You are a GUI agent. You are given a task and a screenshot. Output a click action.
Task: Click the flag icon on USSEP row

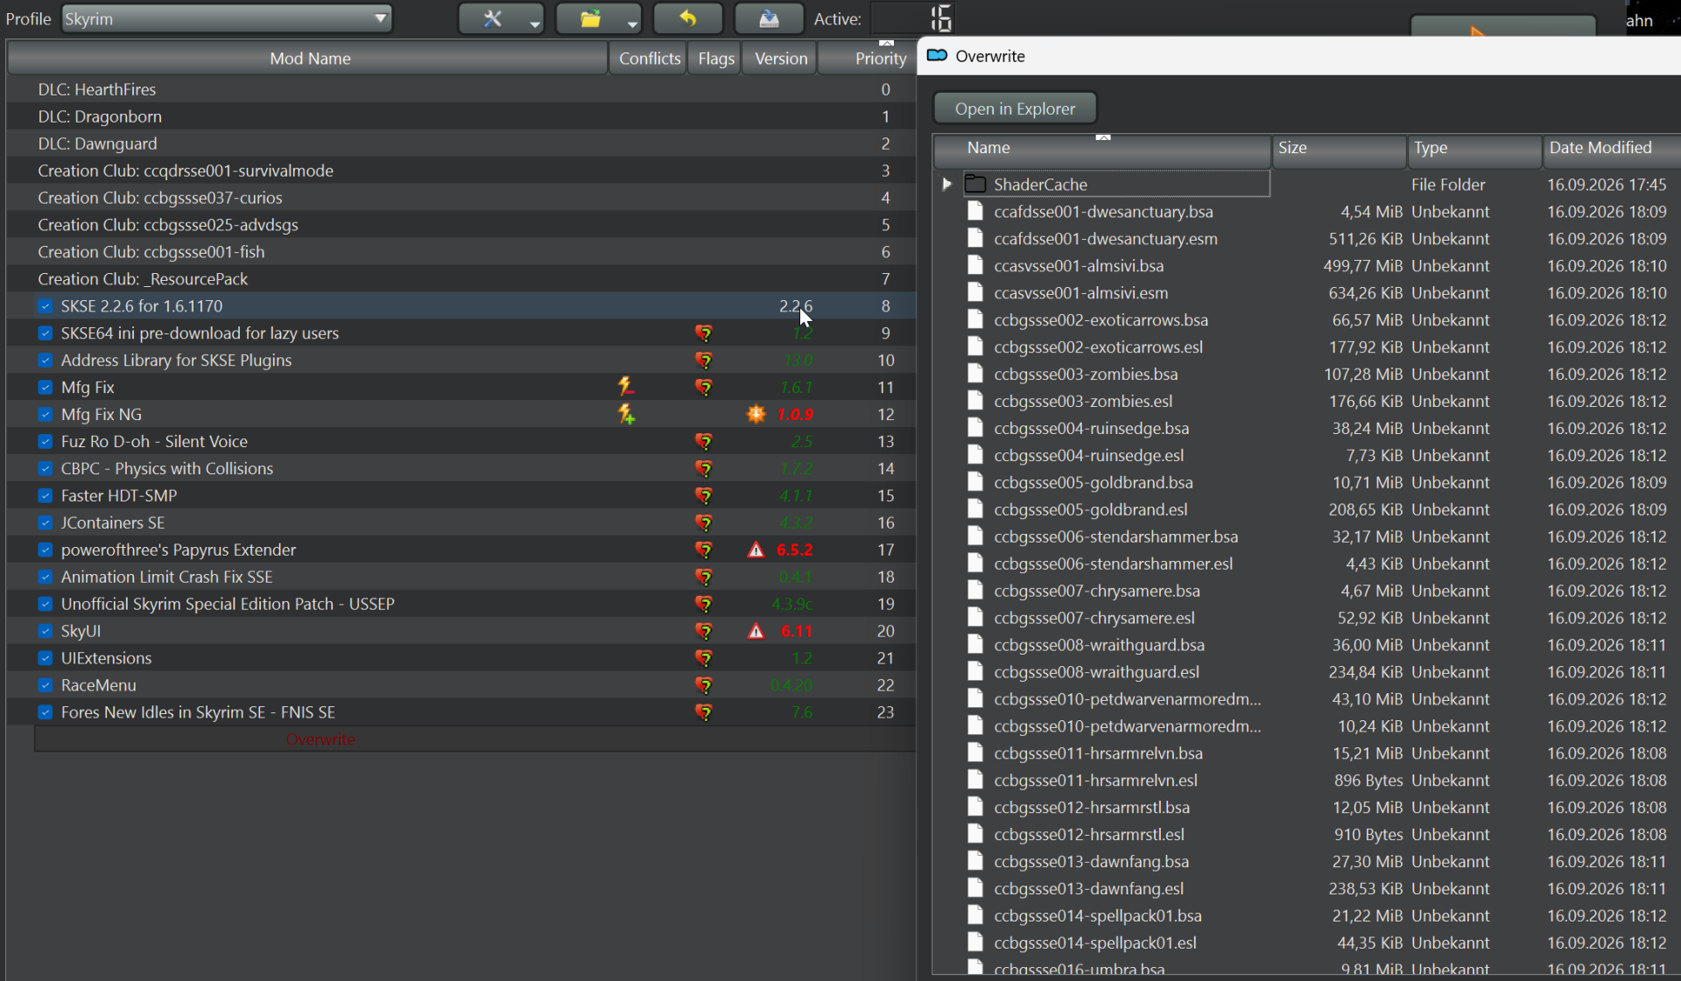(x=704, y=604)
